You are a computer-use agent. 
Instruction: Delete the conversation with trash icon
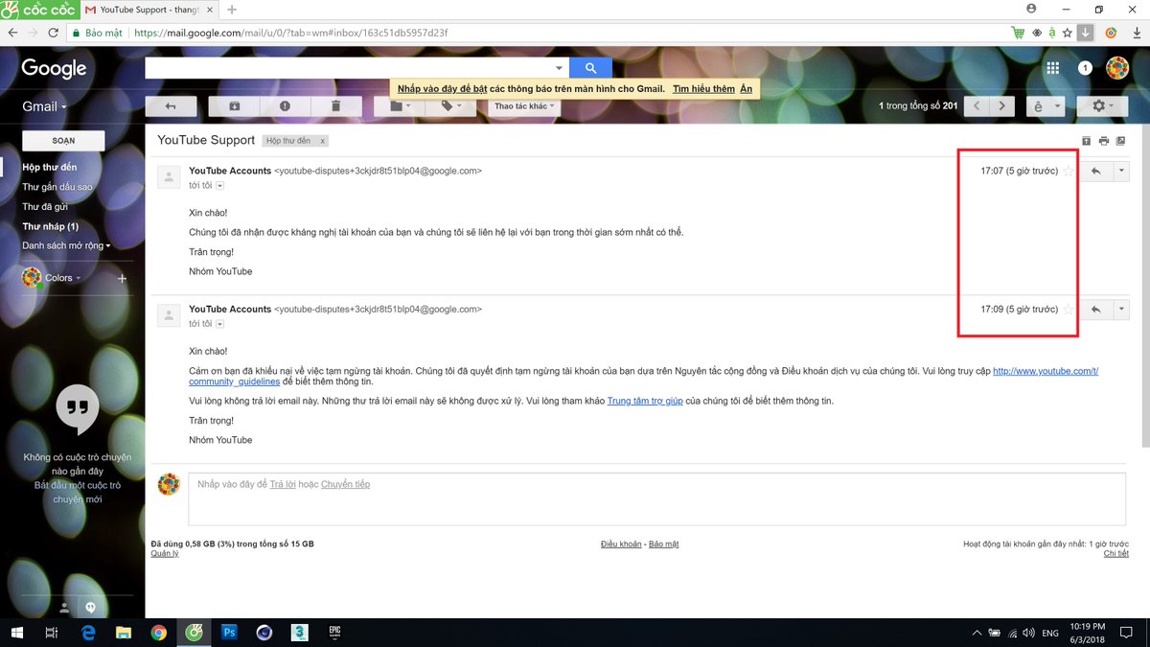click(335, 106)
